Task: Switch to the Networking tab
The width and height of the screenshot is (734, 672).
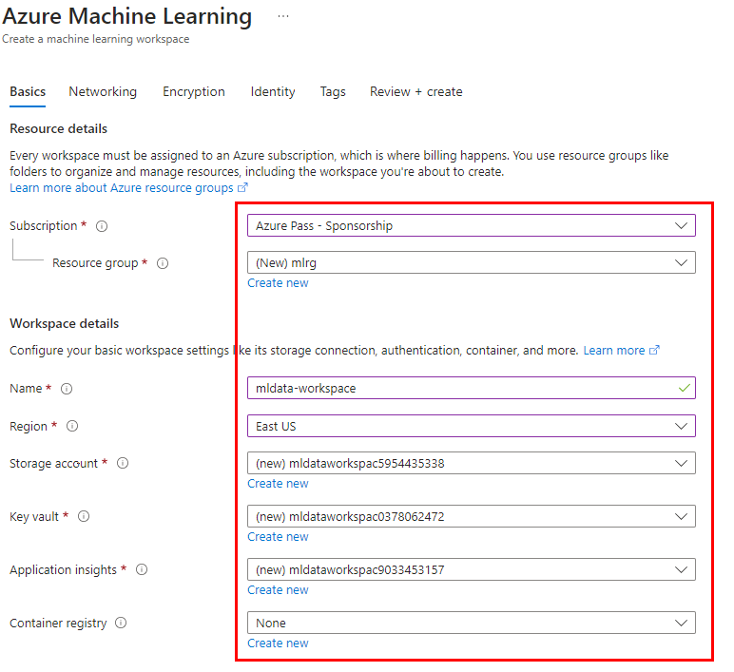Action: [x=103, y=92]
